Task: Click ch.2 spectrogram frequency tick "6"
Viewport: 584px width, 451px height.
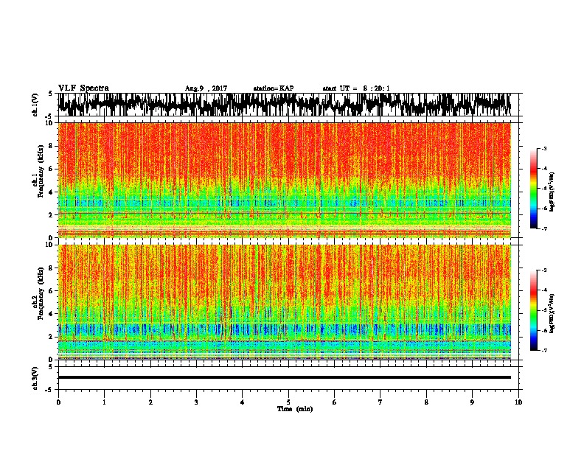Action: click(51, 290)
